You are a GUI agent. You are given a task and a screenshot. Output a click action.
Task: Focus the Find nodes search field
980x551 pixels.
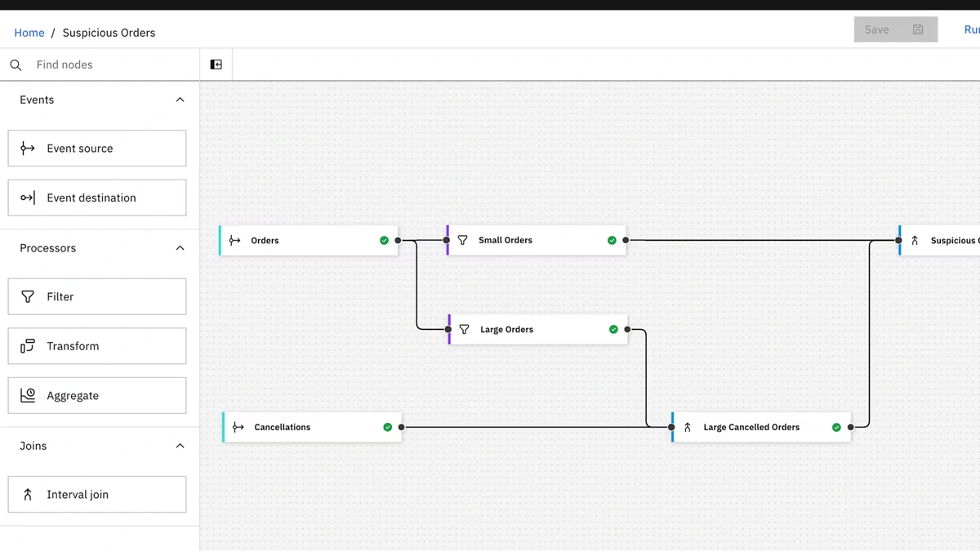[110, 64]
